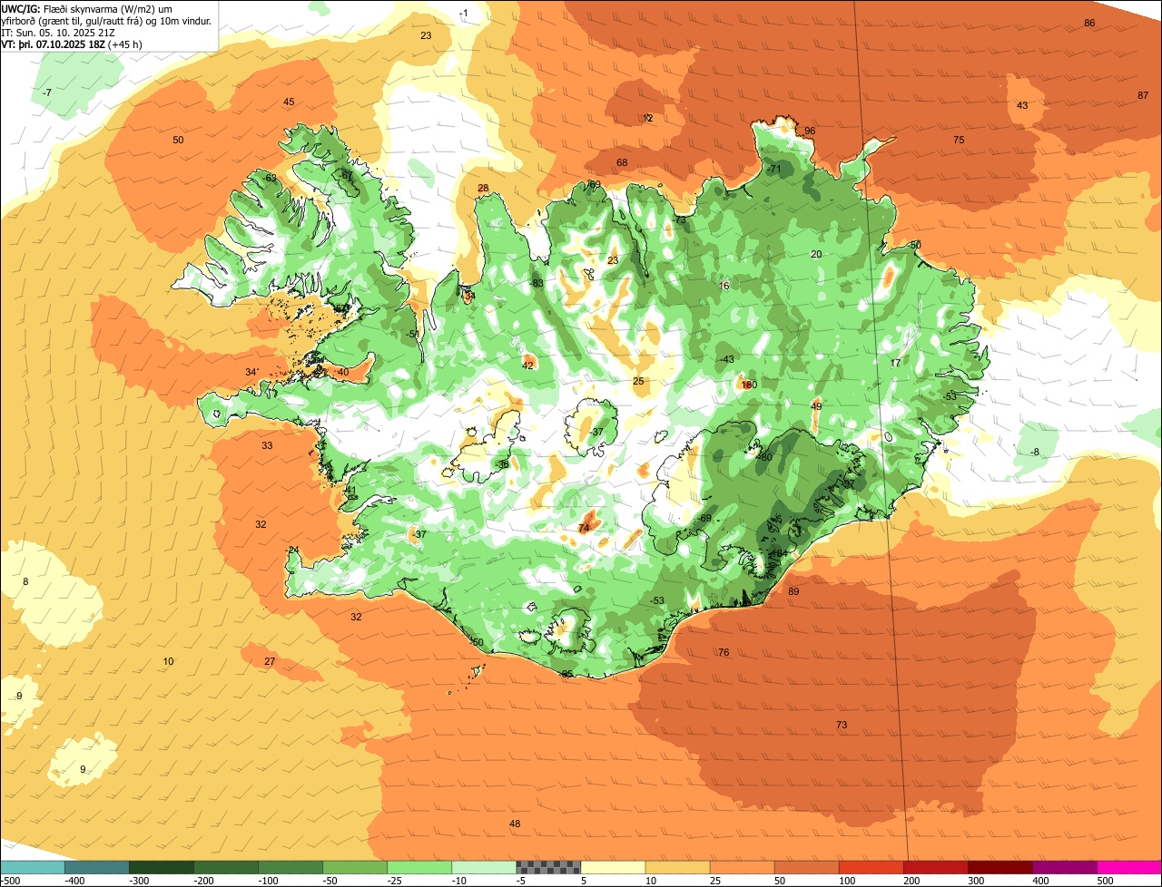Image resolution: width=1162 pixels, height=887 pixels.
Task: Click the map value '96' near the coast
Action: [x=810, y=132]
